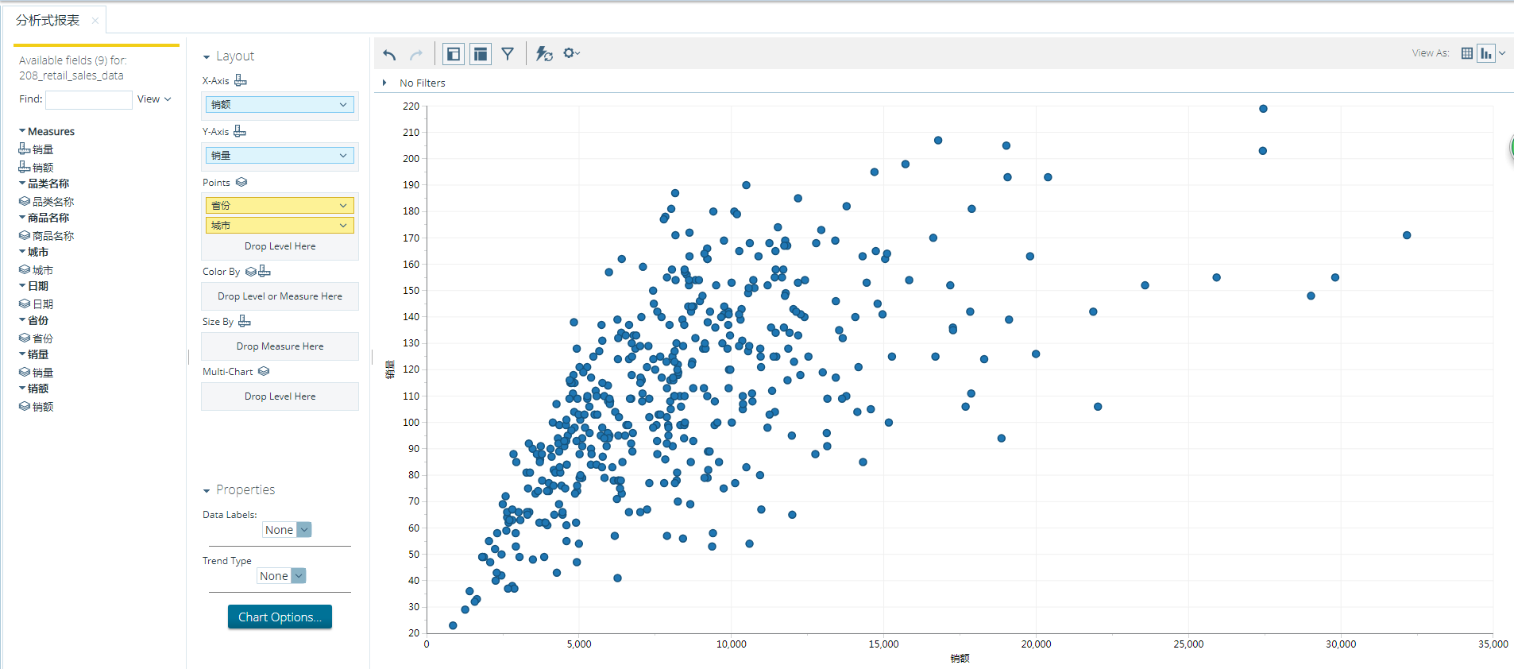Collapse the 商品名称 category header
Image resolution: width=1514 pixels, height=669 pixels.
pyautogui.click(x=22, y=218)
